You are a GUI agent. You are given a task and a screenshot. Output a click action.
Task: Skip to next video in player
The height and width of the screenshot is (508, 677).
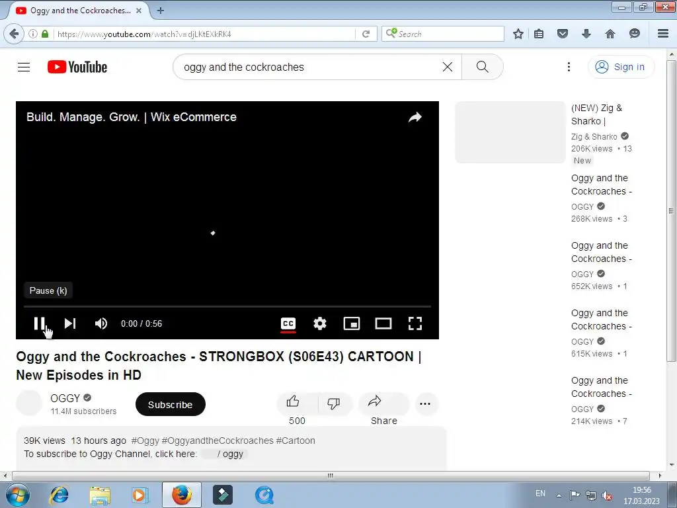coord(70,323)
